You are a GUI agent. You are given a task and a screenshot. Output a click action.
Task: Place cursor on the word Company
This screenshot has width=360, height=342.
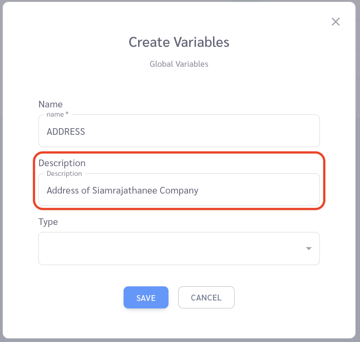click(179, 191)
